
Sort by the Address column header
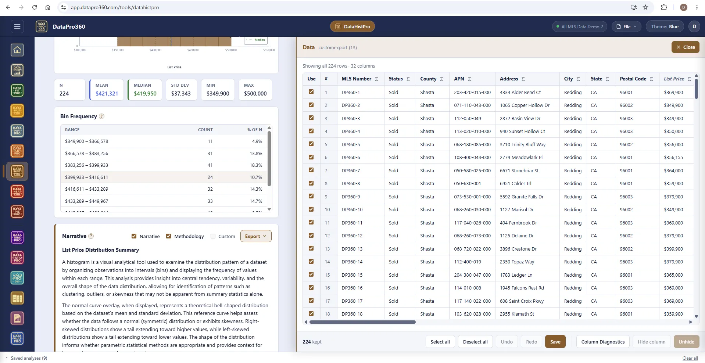pyautogui.click(x=509, y=79)
